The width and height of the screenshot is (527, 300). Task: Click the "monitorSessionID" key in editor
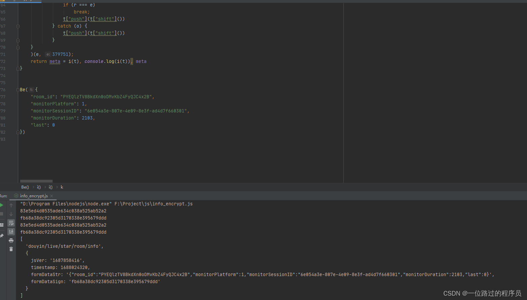click(55, 111)
